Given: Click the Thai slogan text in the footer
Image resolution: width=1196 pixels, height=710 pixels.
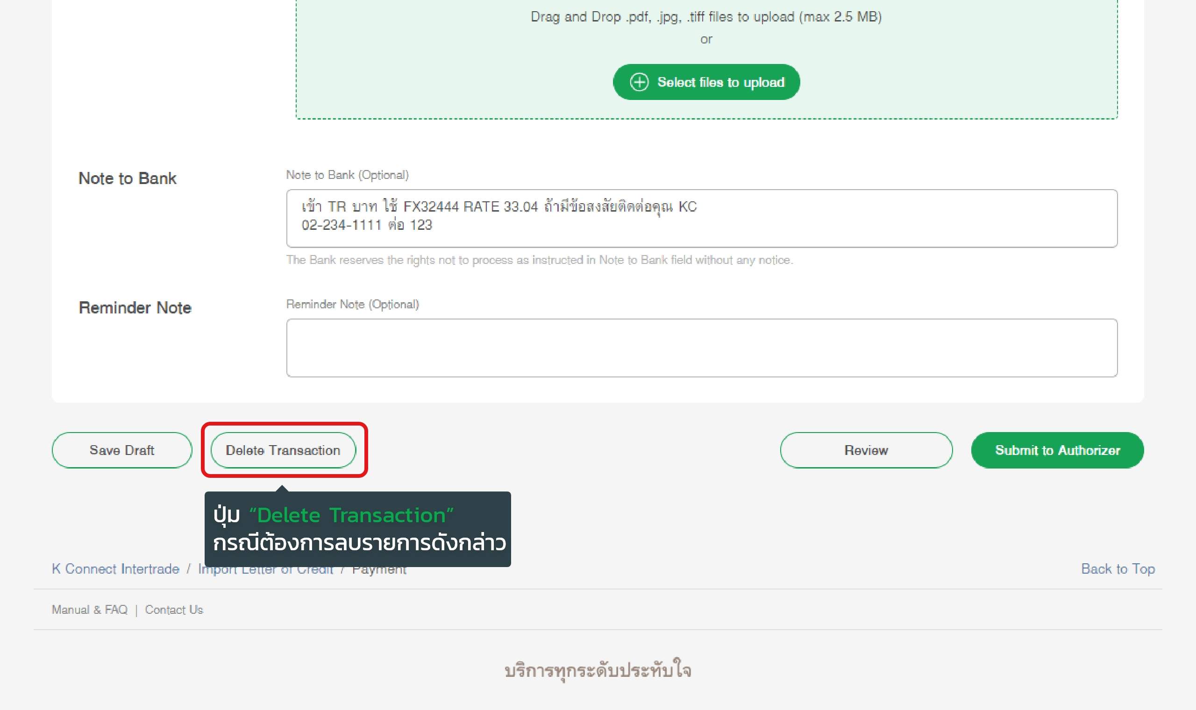Looking at the screenshot, I should point(598,670).
